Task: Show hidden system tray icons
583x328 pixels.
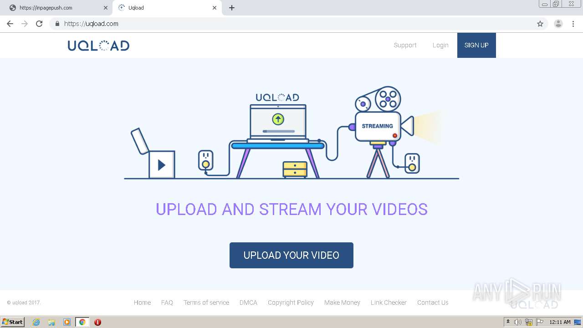Action: (508, 322)
